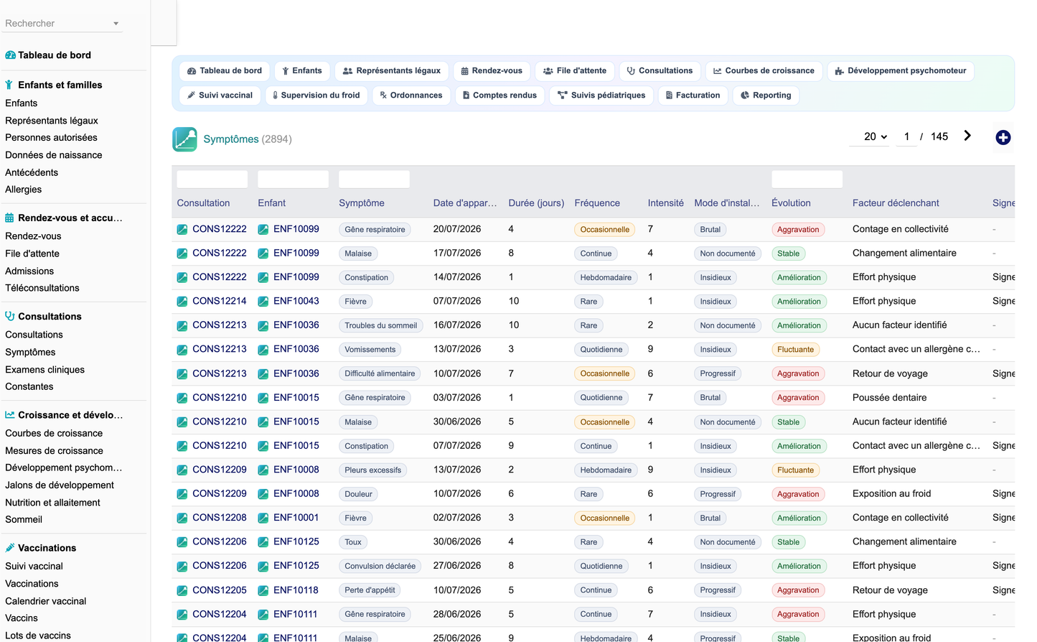1037x642 pixels.
Task: Open the ENF10125 link in Toux row
Action: pyautogui.click(x=296, y=541)
